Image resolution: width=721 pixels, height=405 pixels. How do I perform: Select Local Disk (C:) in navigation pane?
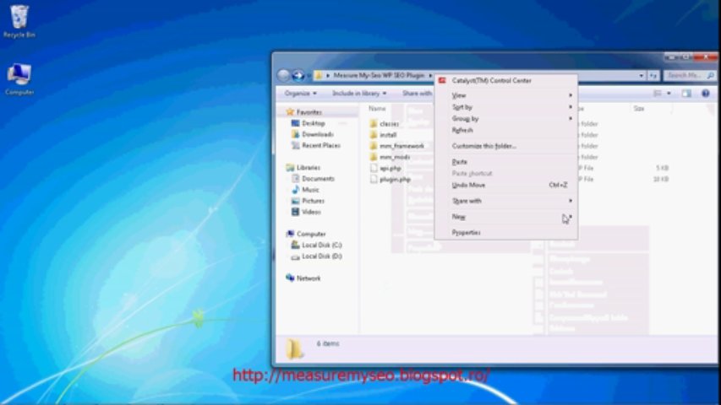coord(321,245)
